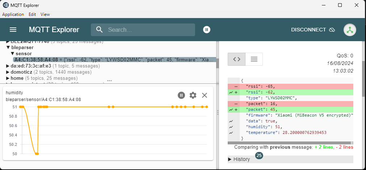Click the vertical pane splitter handle
This screenshot has width=366, height=170.
click(218, 113)
